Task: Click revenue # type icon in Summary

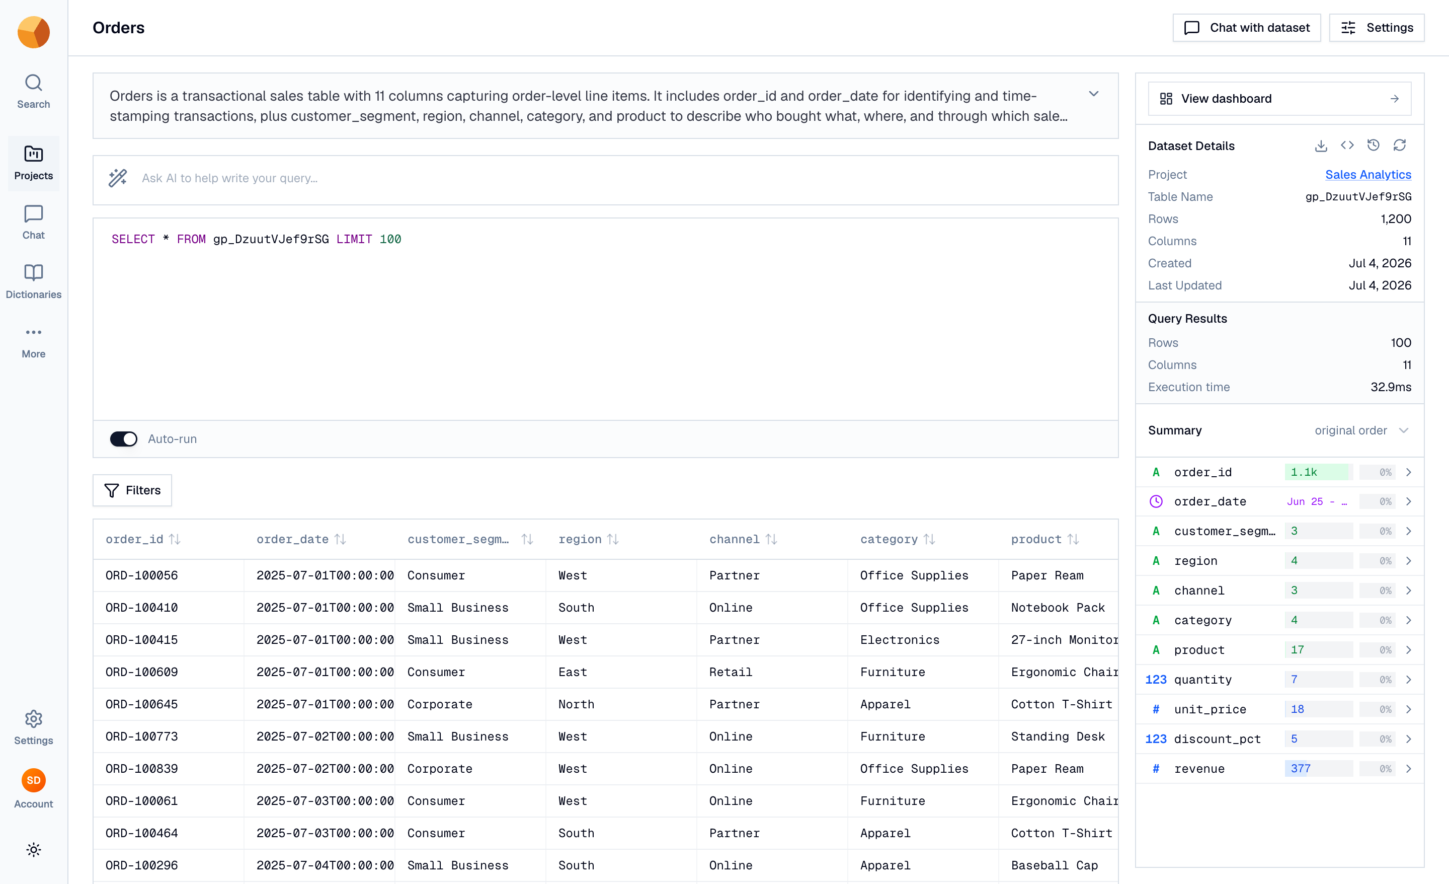Action: (1156, 768)
